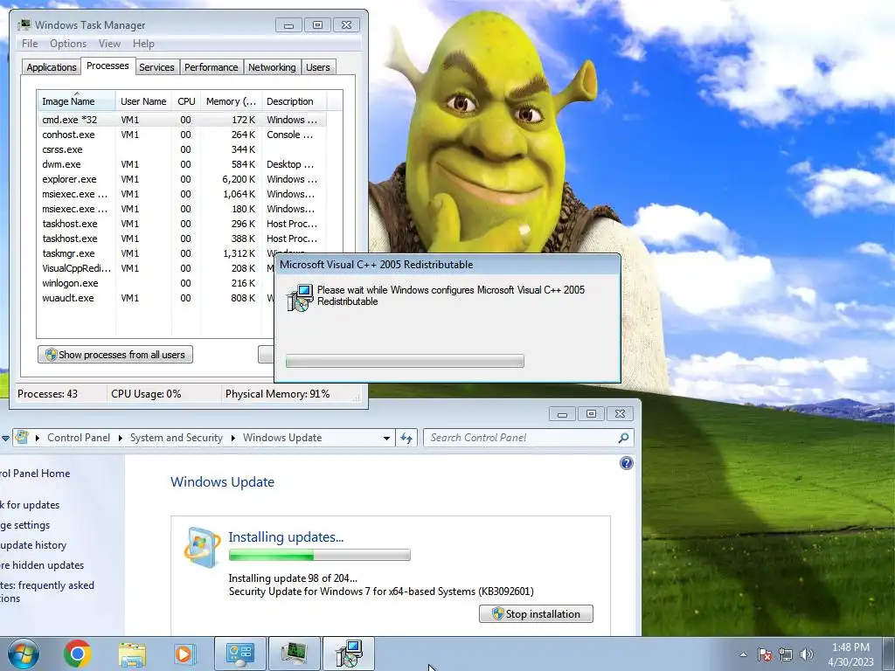The image size is (895, 671).
Task: Switch to Visual C++ installer taskbar button
Action: pos(348,654)
